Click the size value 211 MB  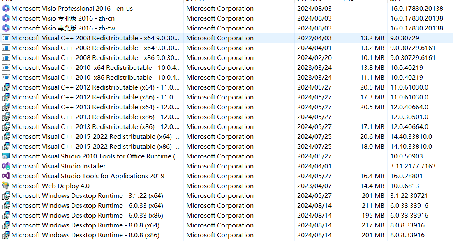(373, 206)
